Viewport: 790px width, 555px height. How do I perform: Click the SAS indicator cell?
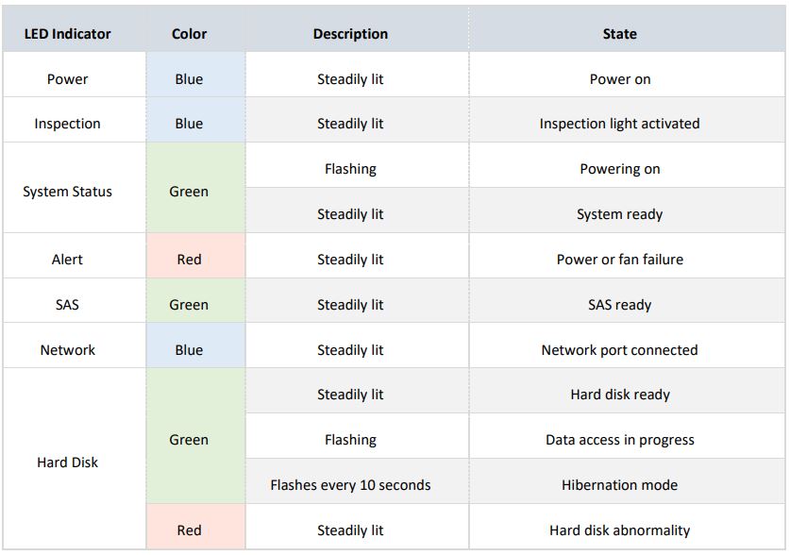[x=67, y=305]
